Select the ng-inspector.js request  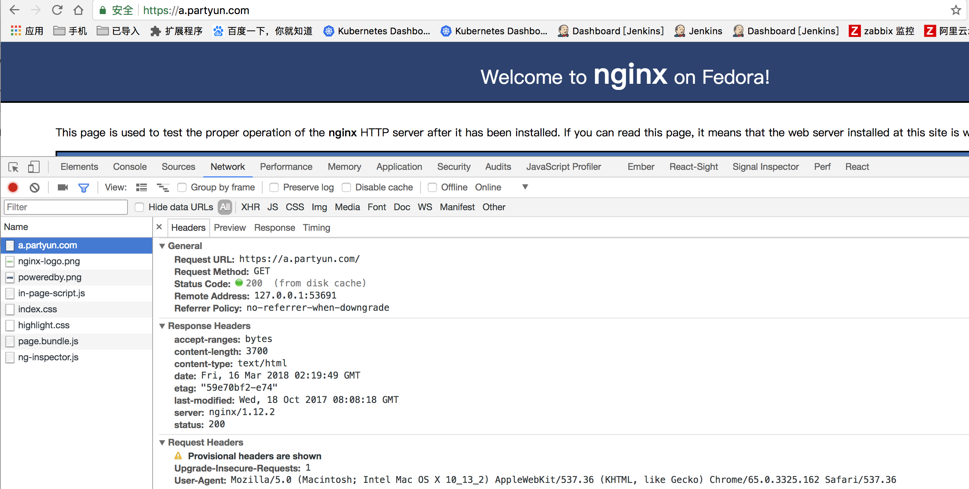(x=76, y=357)
